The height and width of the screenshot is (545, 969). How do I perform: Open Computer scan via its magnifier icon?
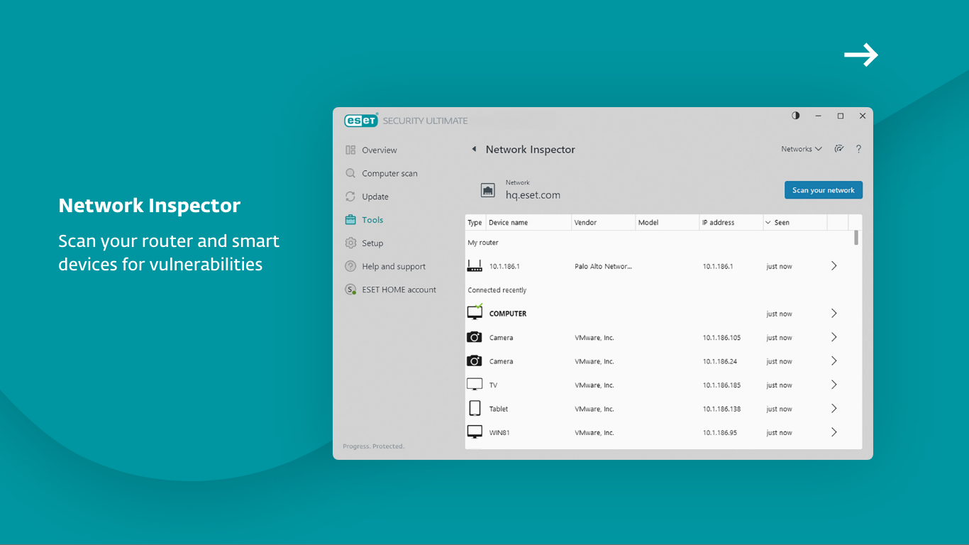click(x=350, y=173)
